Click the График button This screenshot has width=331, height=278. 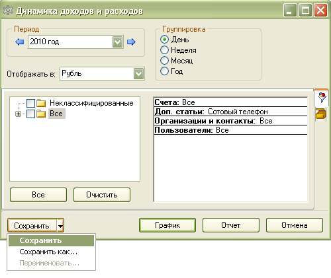click(x=167, y=225)
